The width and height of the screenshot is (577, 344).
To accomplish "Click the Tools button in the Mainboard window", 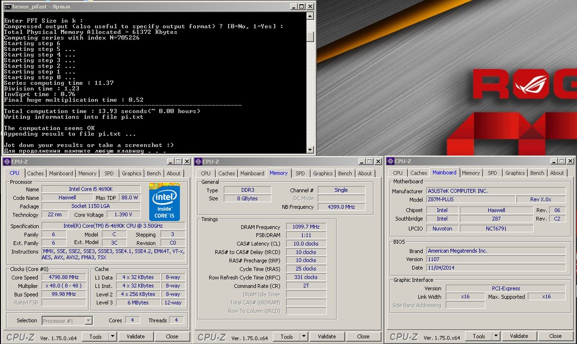I will [x=479, y=336].
